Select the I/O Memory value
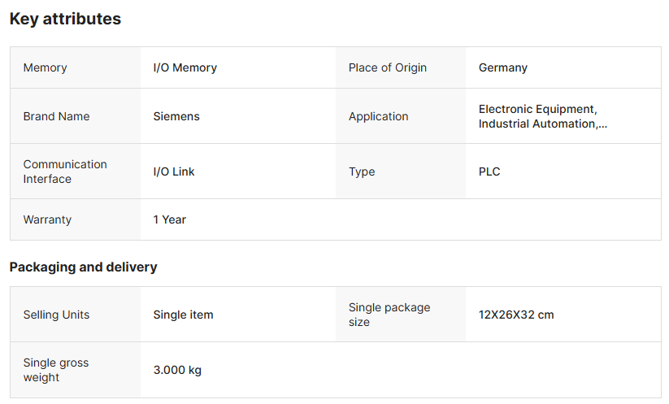 [185, 67]
